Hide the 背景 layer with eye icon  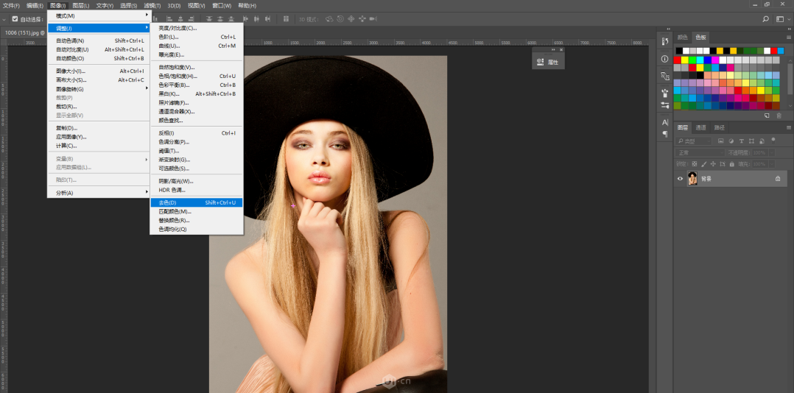[x=680, y=179]
